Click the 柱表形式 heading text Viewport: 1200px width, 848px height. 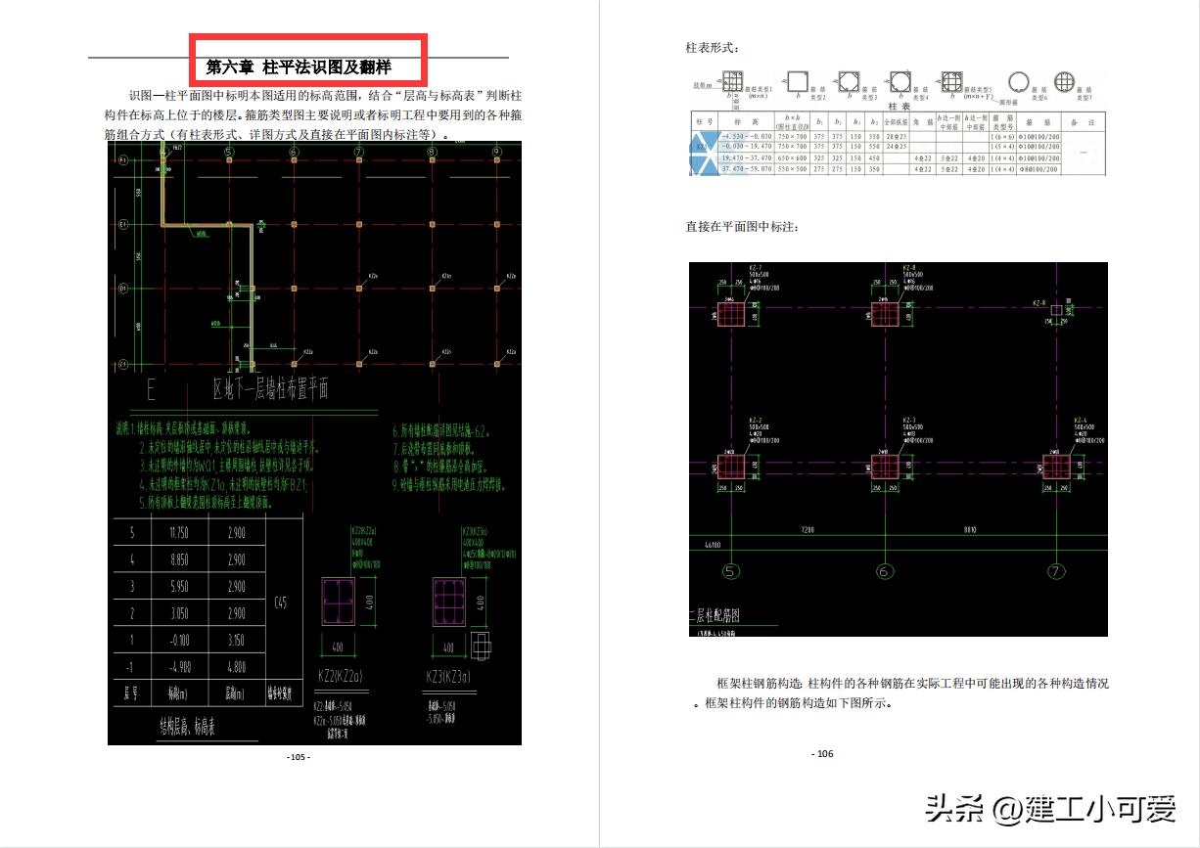pos(712,47)
